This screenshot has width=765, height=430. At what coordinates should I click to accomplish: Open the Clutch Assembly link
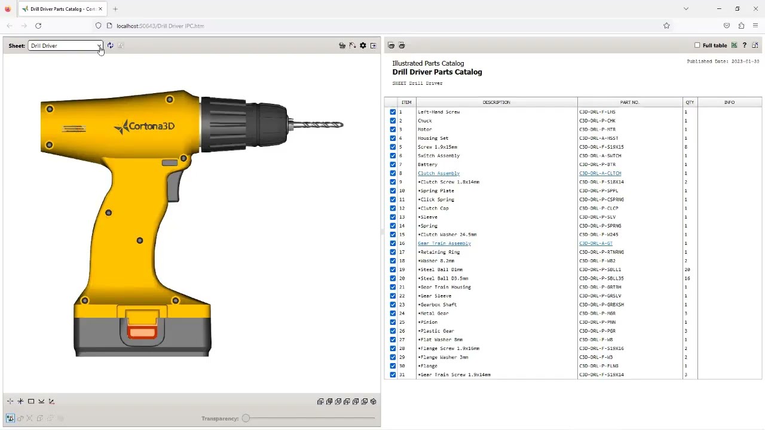click(439, 173)
